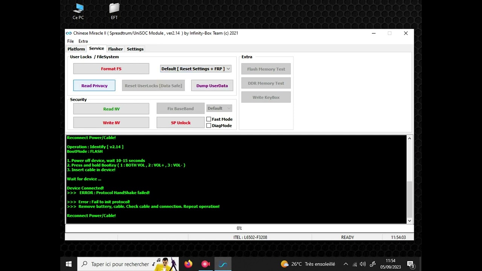Click the Write KeyBox button
Screen dimensions: 482x271
tap(266, 97)
